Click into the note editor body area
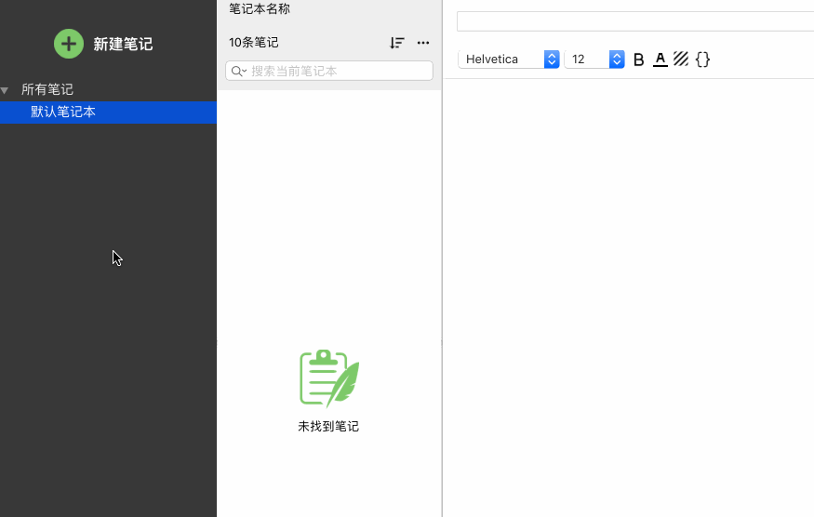814x517 pixels. (629, 296)
